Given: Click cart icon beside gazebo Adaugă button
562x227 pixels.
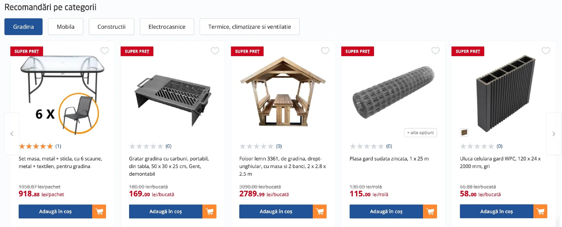Looking at the screenshot, I should click(320, 211).
